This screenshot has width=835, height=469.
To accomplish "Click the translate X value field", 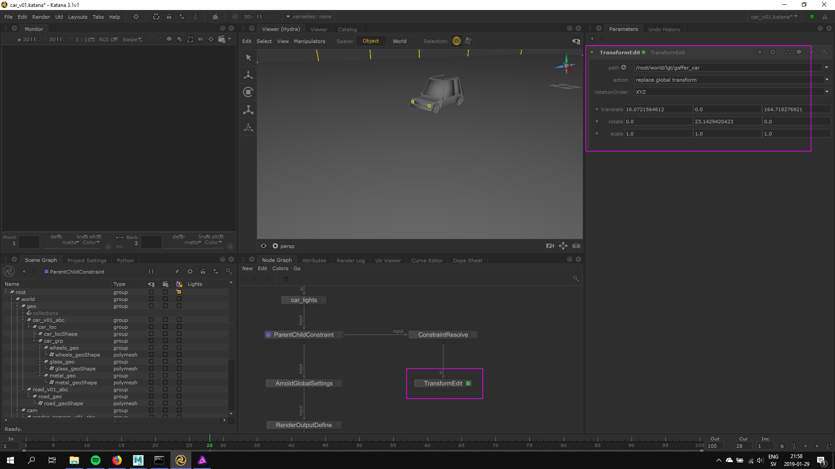I will coord(658,109).
